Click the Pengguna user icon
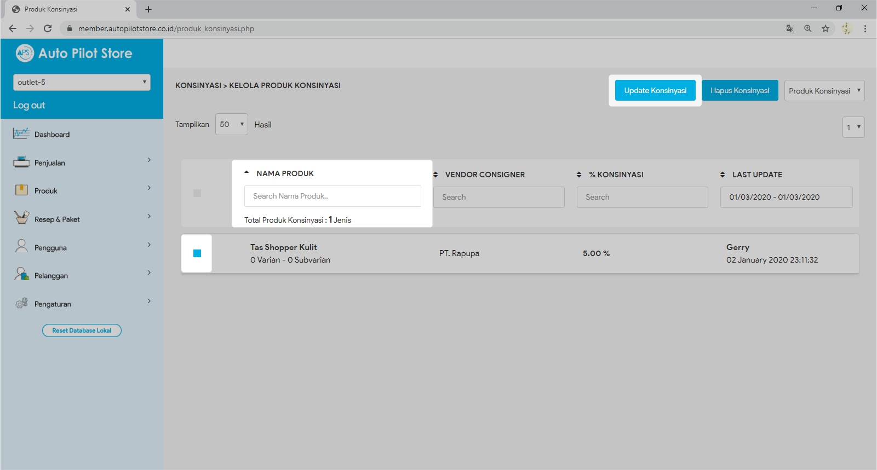The height and width of the screenshot is (470, 877). pyautogui.click(x=21, y=246)
